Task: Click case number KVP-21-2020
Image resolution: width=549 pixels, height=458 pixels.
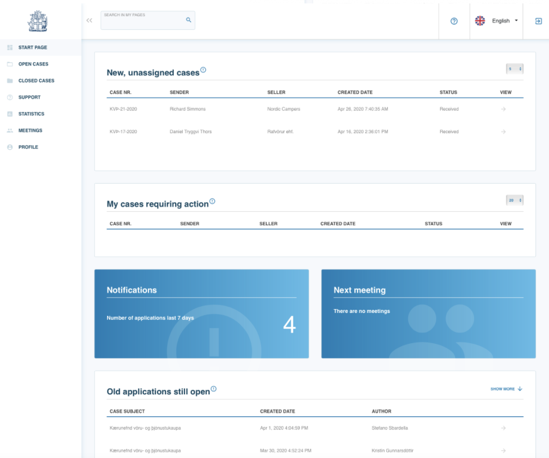Action: point(123,109)
